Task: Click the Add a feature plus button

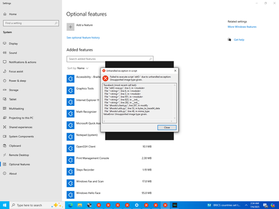Action: [70, 27]
